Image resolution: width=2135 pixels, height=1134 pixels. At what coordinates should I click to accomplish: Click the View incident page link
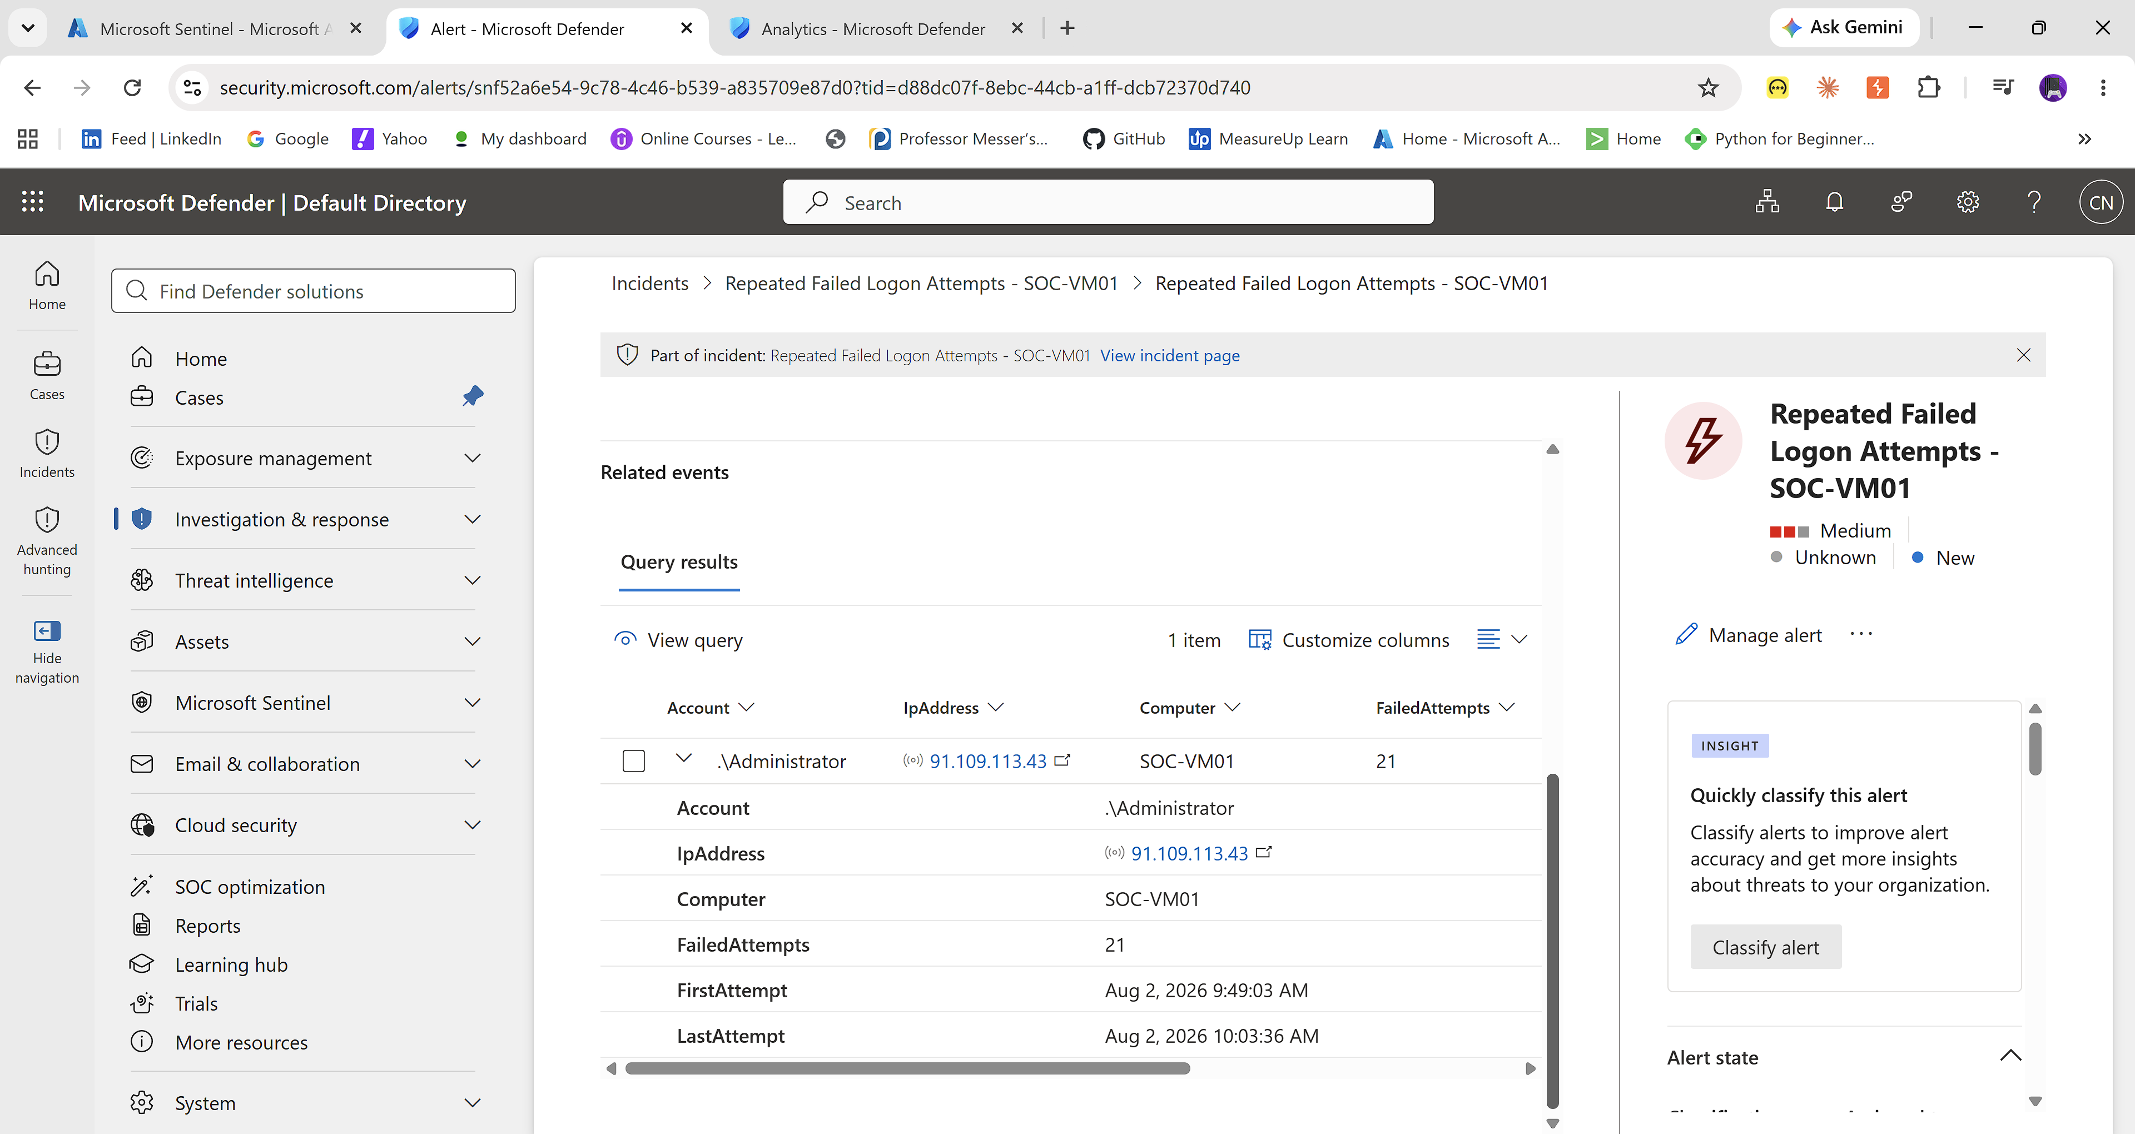1169,355
